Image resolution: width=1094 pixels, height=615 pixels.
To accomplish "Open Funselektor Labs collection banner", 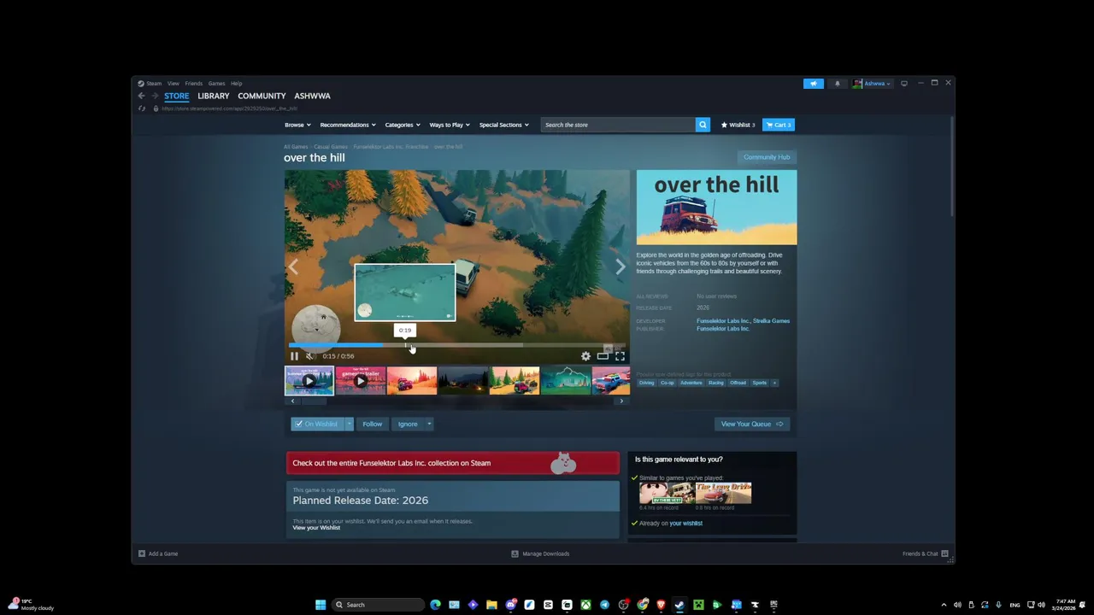I will tap(453, 463).
